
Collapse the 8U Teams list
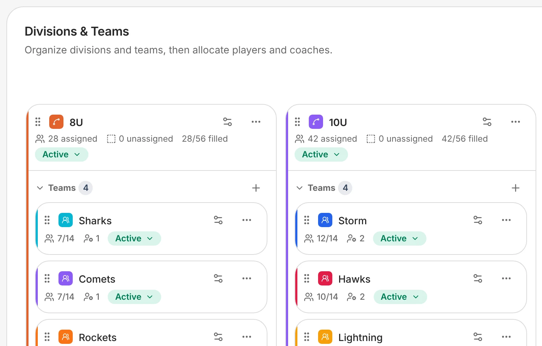point(40,188)
